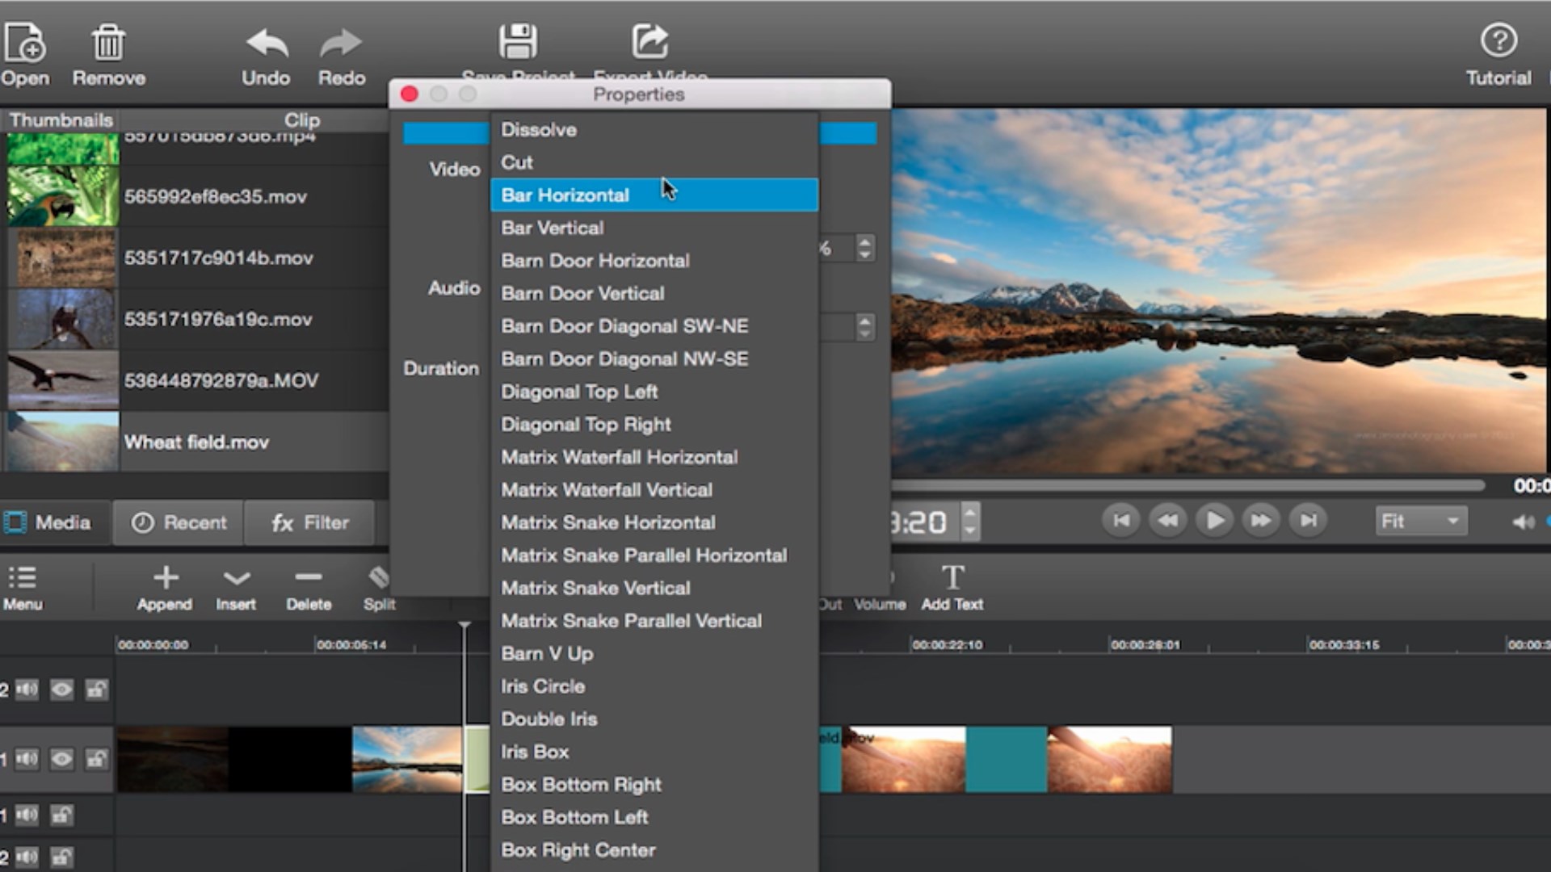1551x872 pixels.
Task: Click the Append plus icon
Action: pos(166,578)
